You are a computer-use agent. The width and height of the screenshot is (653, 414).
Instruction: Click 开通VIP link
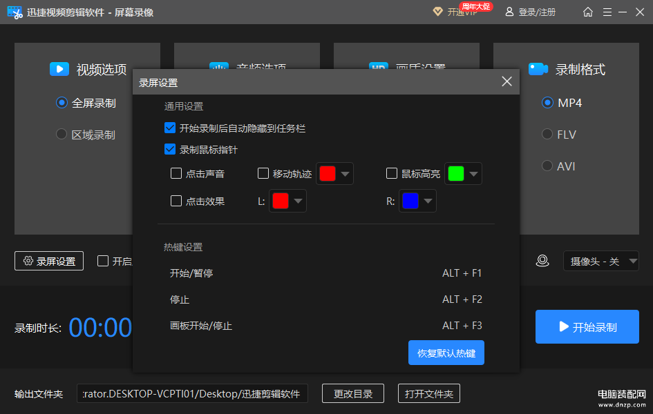pyautogui.click(x=462, y=12)
